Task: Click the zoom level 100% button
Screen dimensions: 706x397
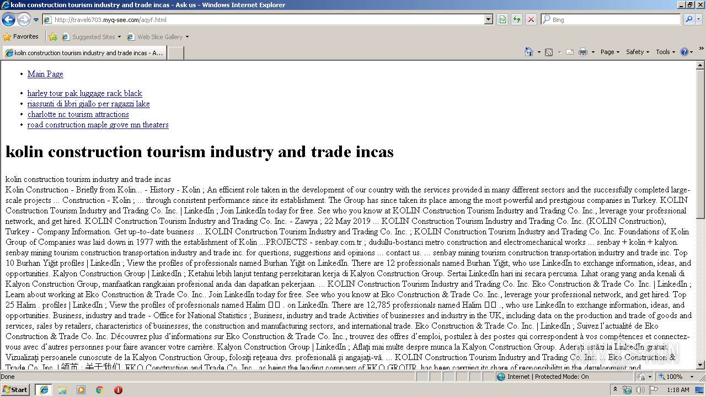Action: 670,377
